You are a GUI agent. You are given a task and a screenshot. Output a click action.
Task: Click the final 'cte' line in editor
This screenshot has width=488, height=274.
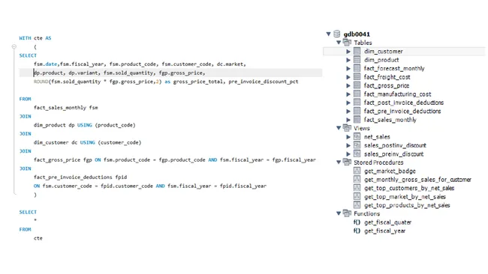[38, 238]
